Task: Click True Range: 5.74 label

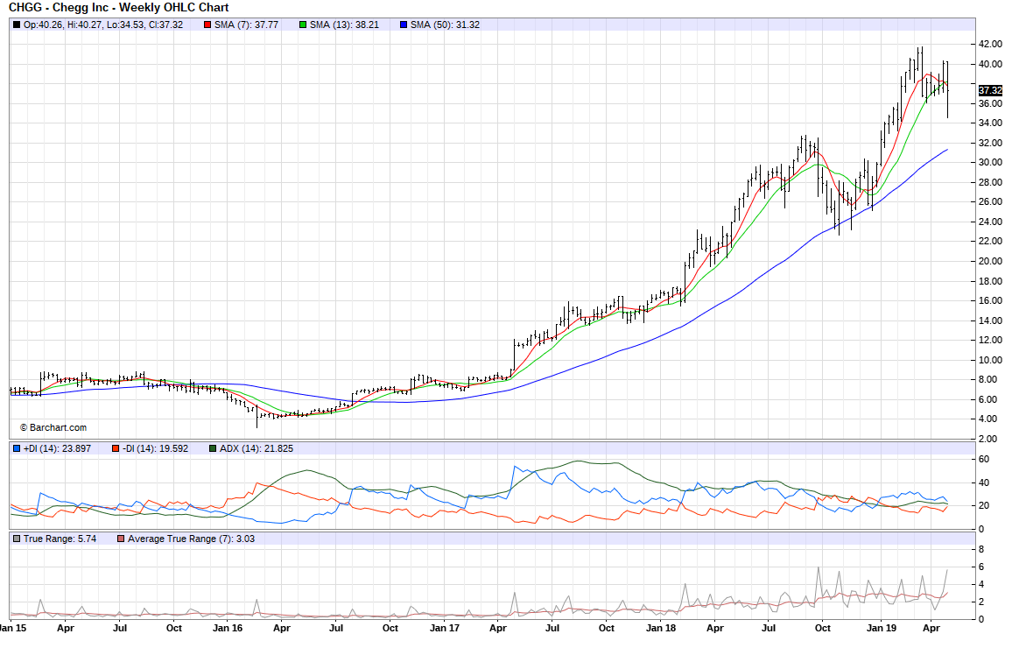Action: [x=60, y=539]
